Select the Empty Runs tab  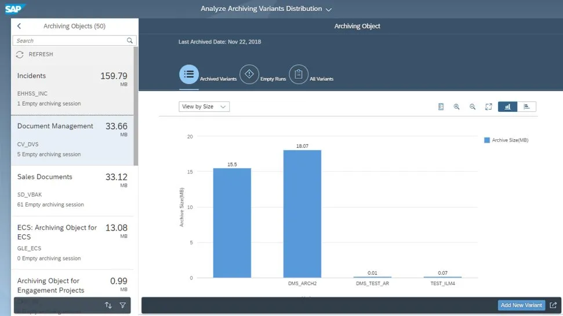point(249,75)
